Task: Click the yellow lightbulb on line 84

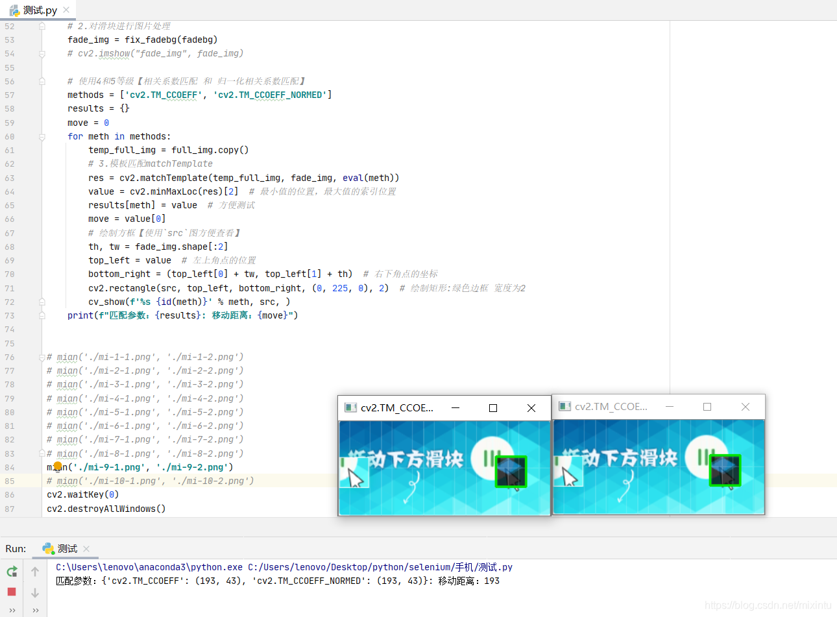Action: click(x=58, y=466)
